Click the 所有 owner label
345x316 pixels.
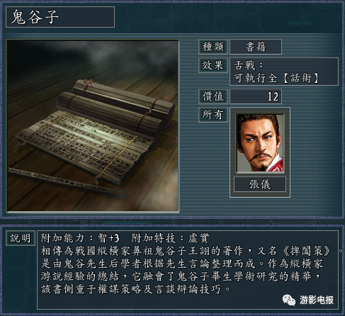pyautogui.click(x=213, y=115)
